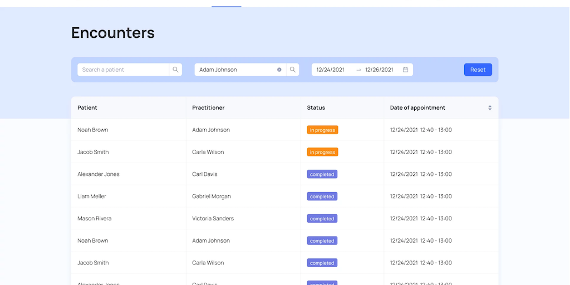Open the Adam Johnson practitioner dropdown
570x285 pixels.
point(235,70)
